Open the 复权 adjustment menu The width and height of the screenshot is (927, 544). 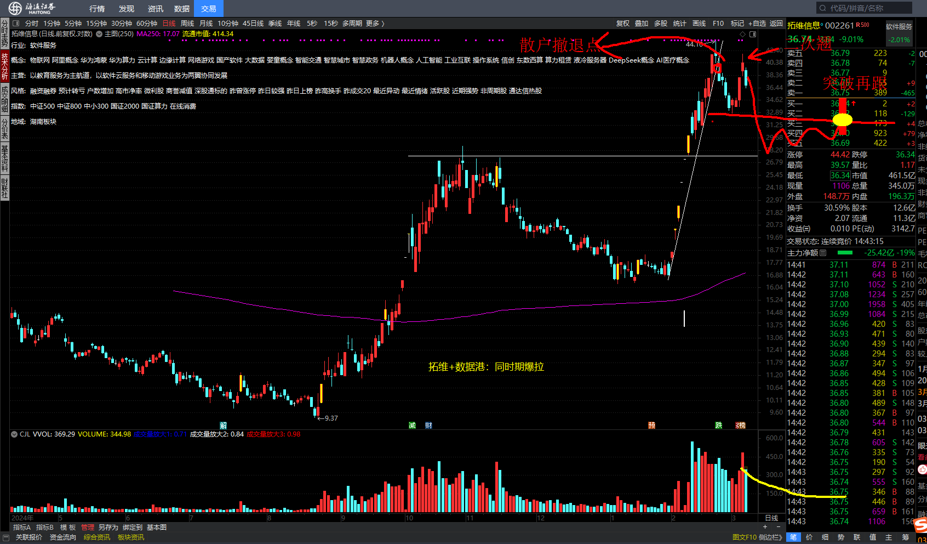click(623, 24)
